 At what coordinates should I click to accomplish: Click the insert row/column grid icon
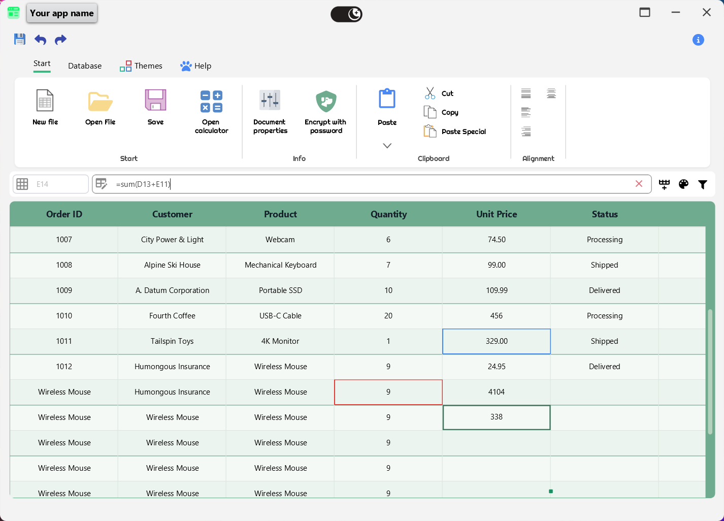tap(664, 184)
